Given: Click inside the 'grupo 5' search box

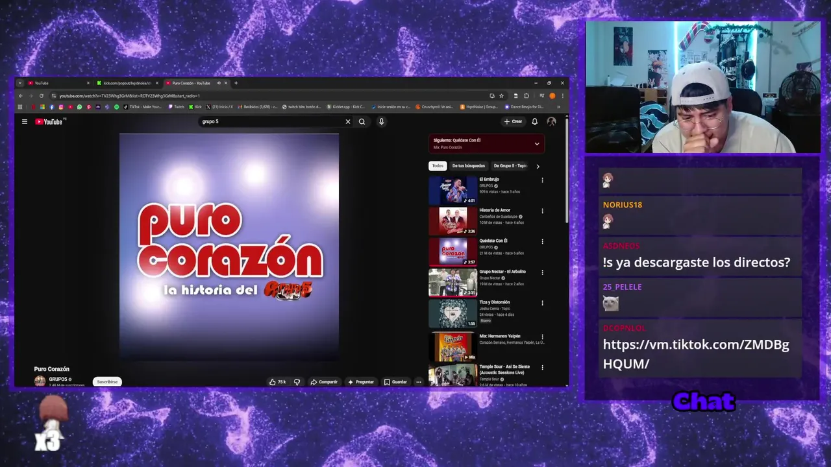Looking at the screenshot, I should point(271,121).
